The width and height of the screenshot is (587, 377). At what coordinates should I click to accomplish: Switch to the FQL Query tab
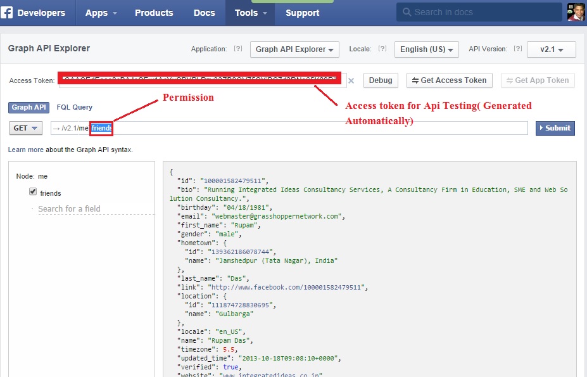pyautogui.click(x=75, y=107)
